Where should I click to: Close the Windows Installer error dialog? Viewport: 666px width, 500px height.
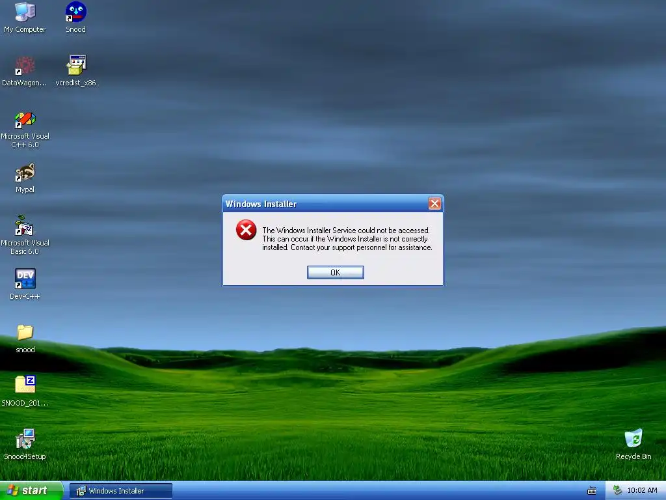434,204
